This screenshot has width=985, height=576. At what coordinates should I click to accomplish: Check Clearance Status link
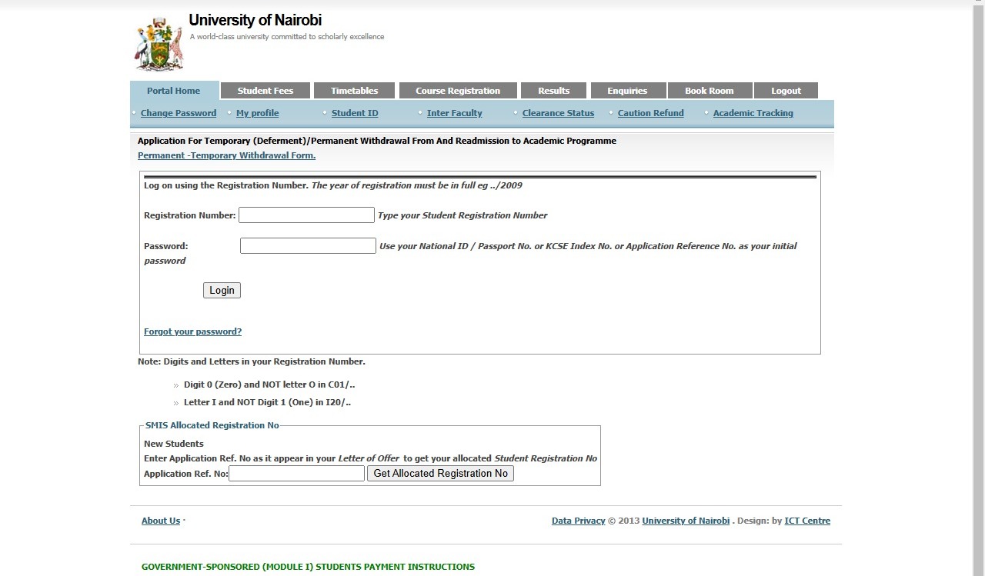click(558, 113)
